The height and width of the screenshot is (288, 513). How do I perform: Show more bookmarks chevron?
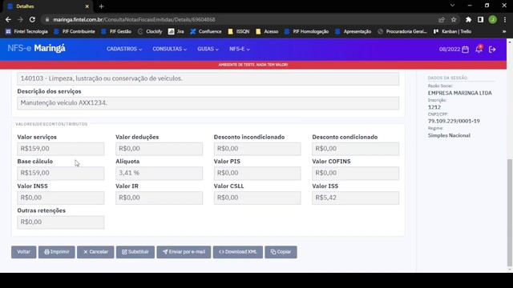[504, 32]
